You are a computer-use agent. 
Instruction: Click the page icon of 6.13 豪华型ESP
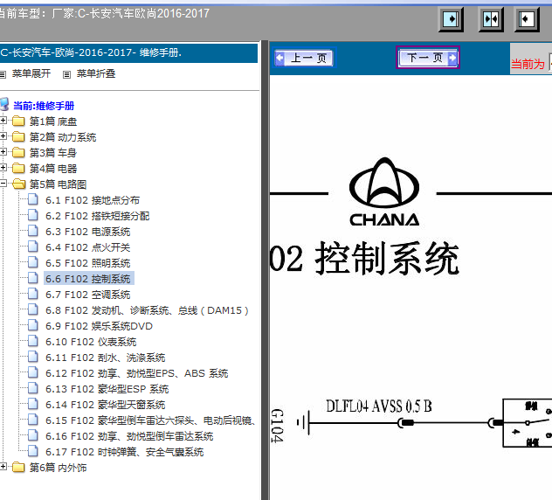pyautogui.click(x=33, y=388)
